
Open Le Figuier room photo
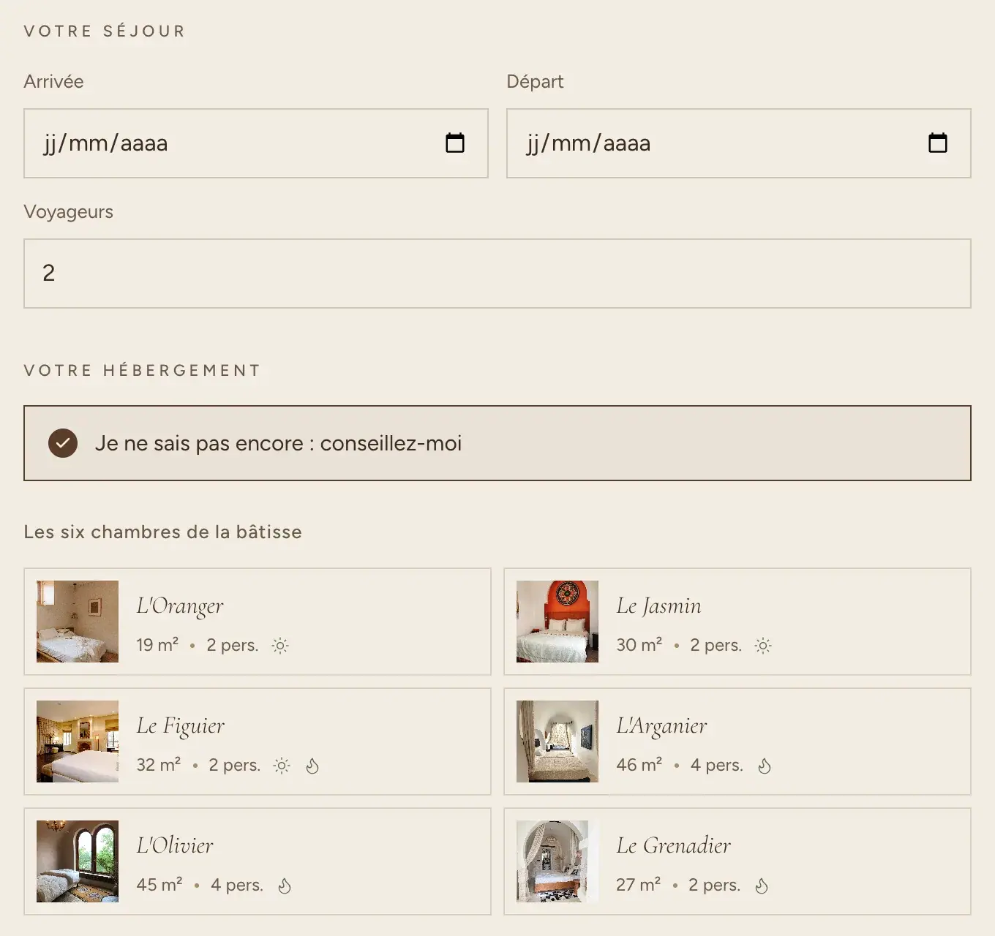(78, 741)
